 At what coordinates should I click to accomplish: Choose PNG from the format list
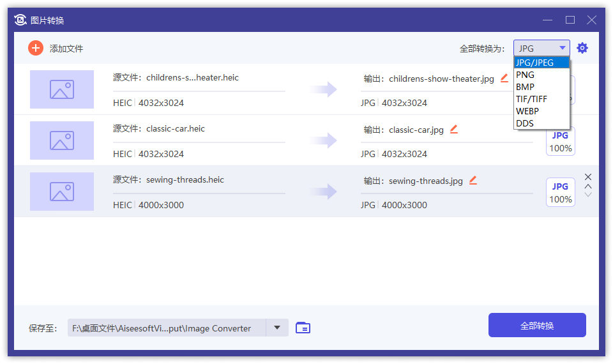(x=525, y=75)
